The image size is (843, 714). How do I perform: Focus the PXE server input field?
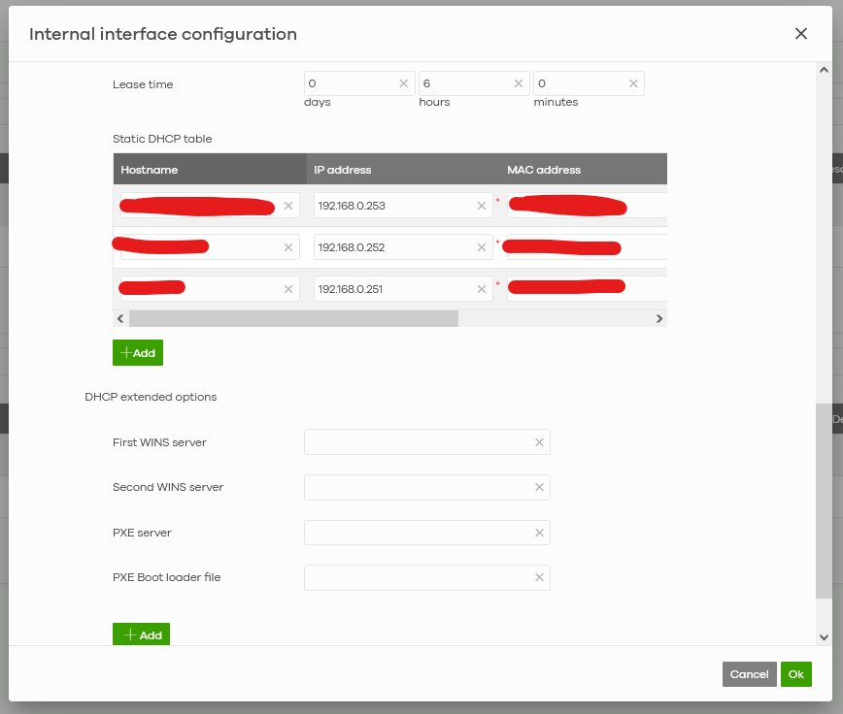[418, 533]
